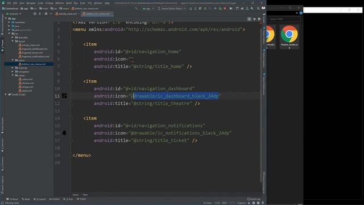This screenshot has width=364, height=205.
Task: Open the File menu
Action: 9,3
